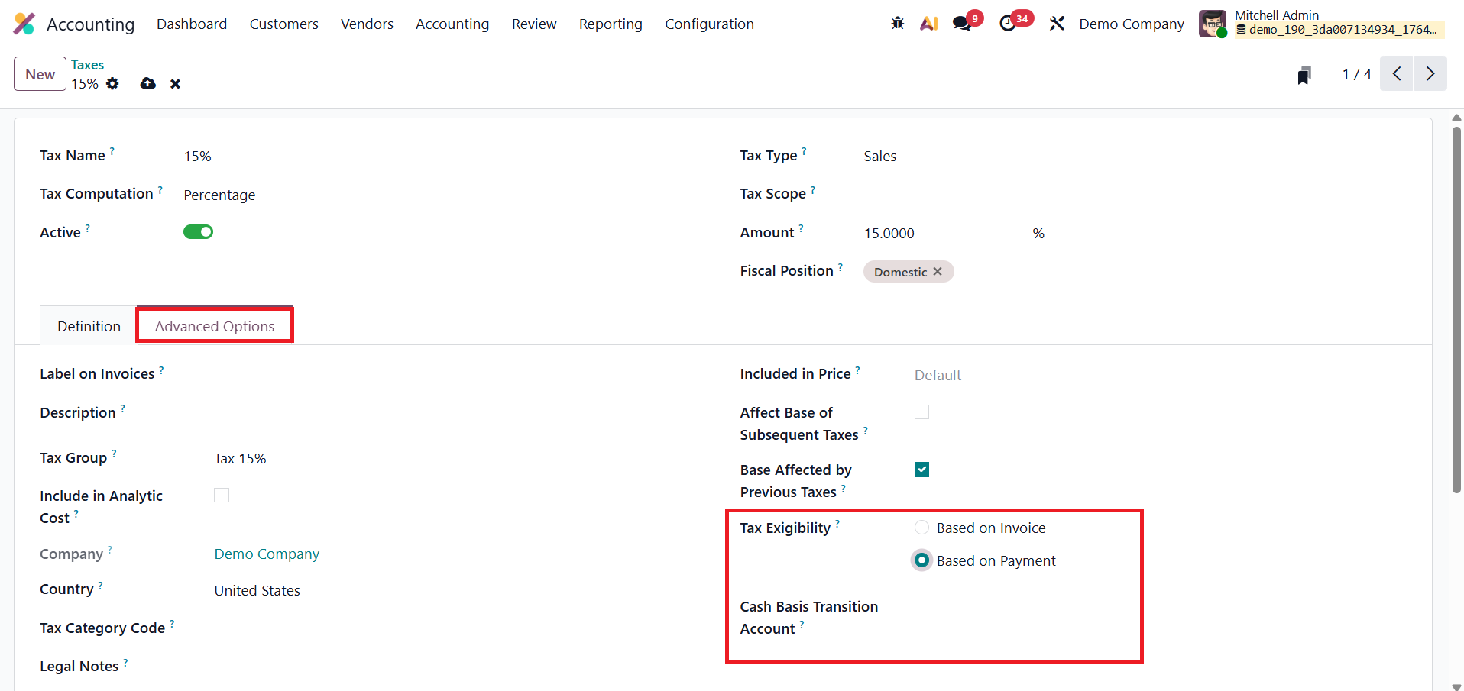Click the wrench tools icon
Image resolution: width=1464 pixels, height=691 pixels.
point(1057,24)
